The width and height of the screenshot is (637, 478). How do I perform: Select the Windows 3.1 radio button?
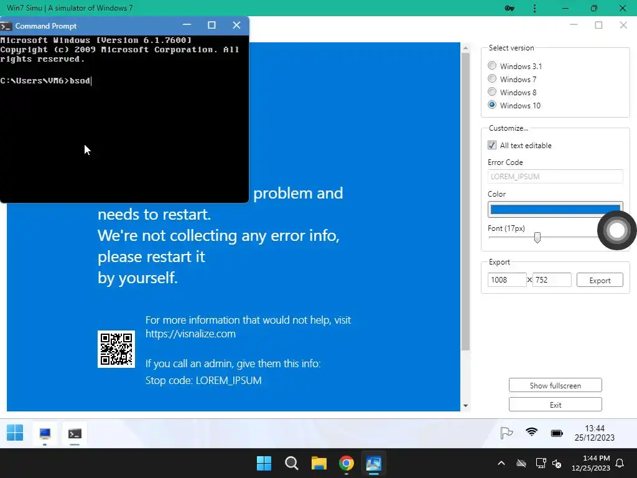(x=492, y=65)
